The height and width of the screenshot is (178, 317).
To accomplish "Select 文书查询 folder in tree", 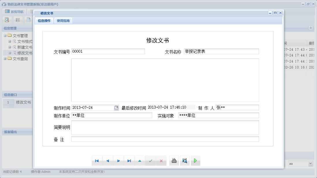I will (20, 59).
